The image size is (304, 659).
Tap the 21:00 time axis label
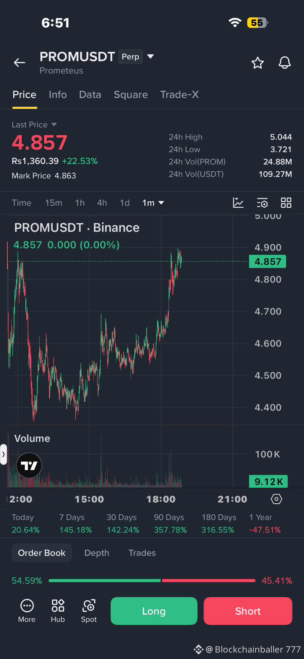(232, 499)
